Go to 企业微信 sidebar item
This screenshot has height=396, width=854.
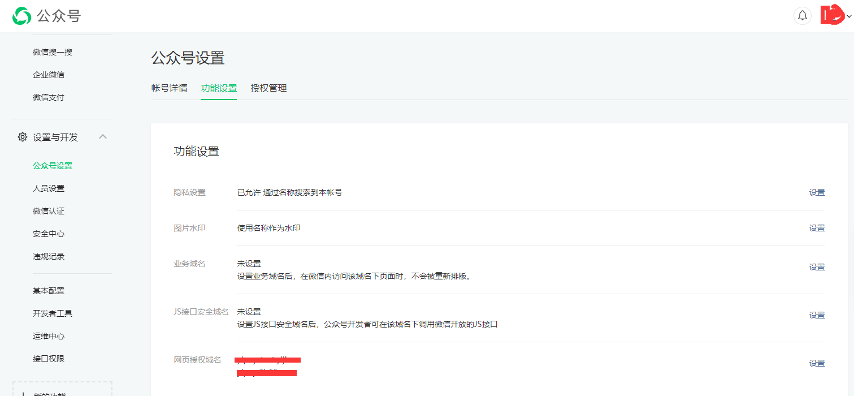click(49, 75)
